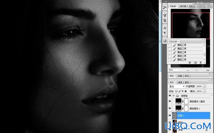The height and width of the screenshot is (133, 214).
Task: Open the Paragraph panel dock icon
Action: point(165,33)
